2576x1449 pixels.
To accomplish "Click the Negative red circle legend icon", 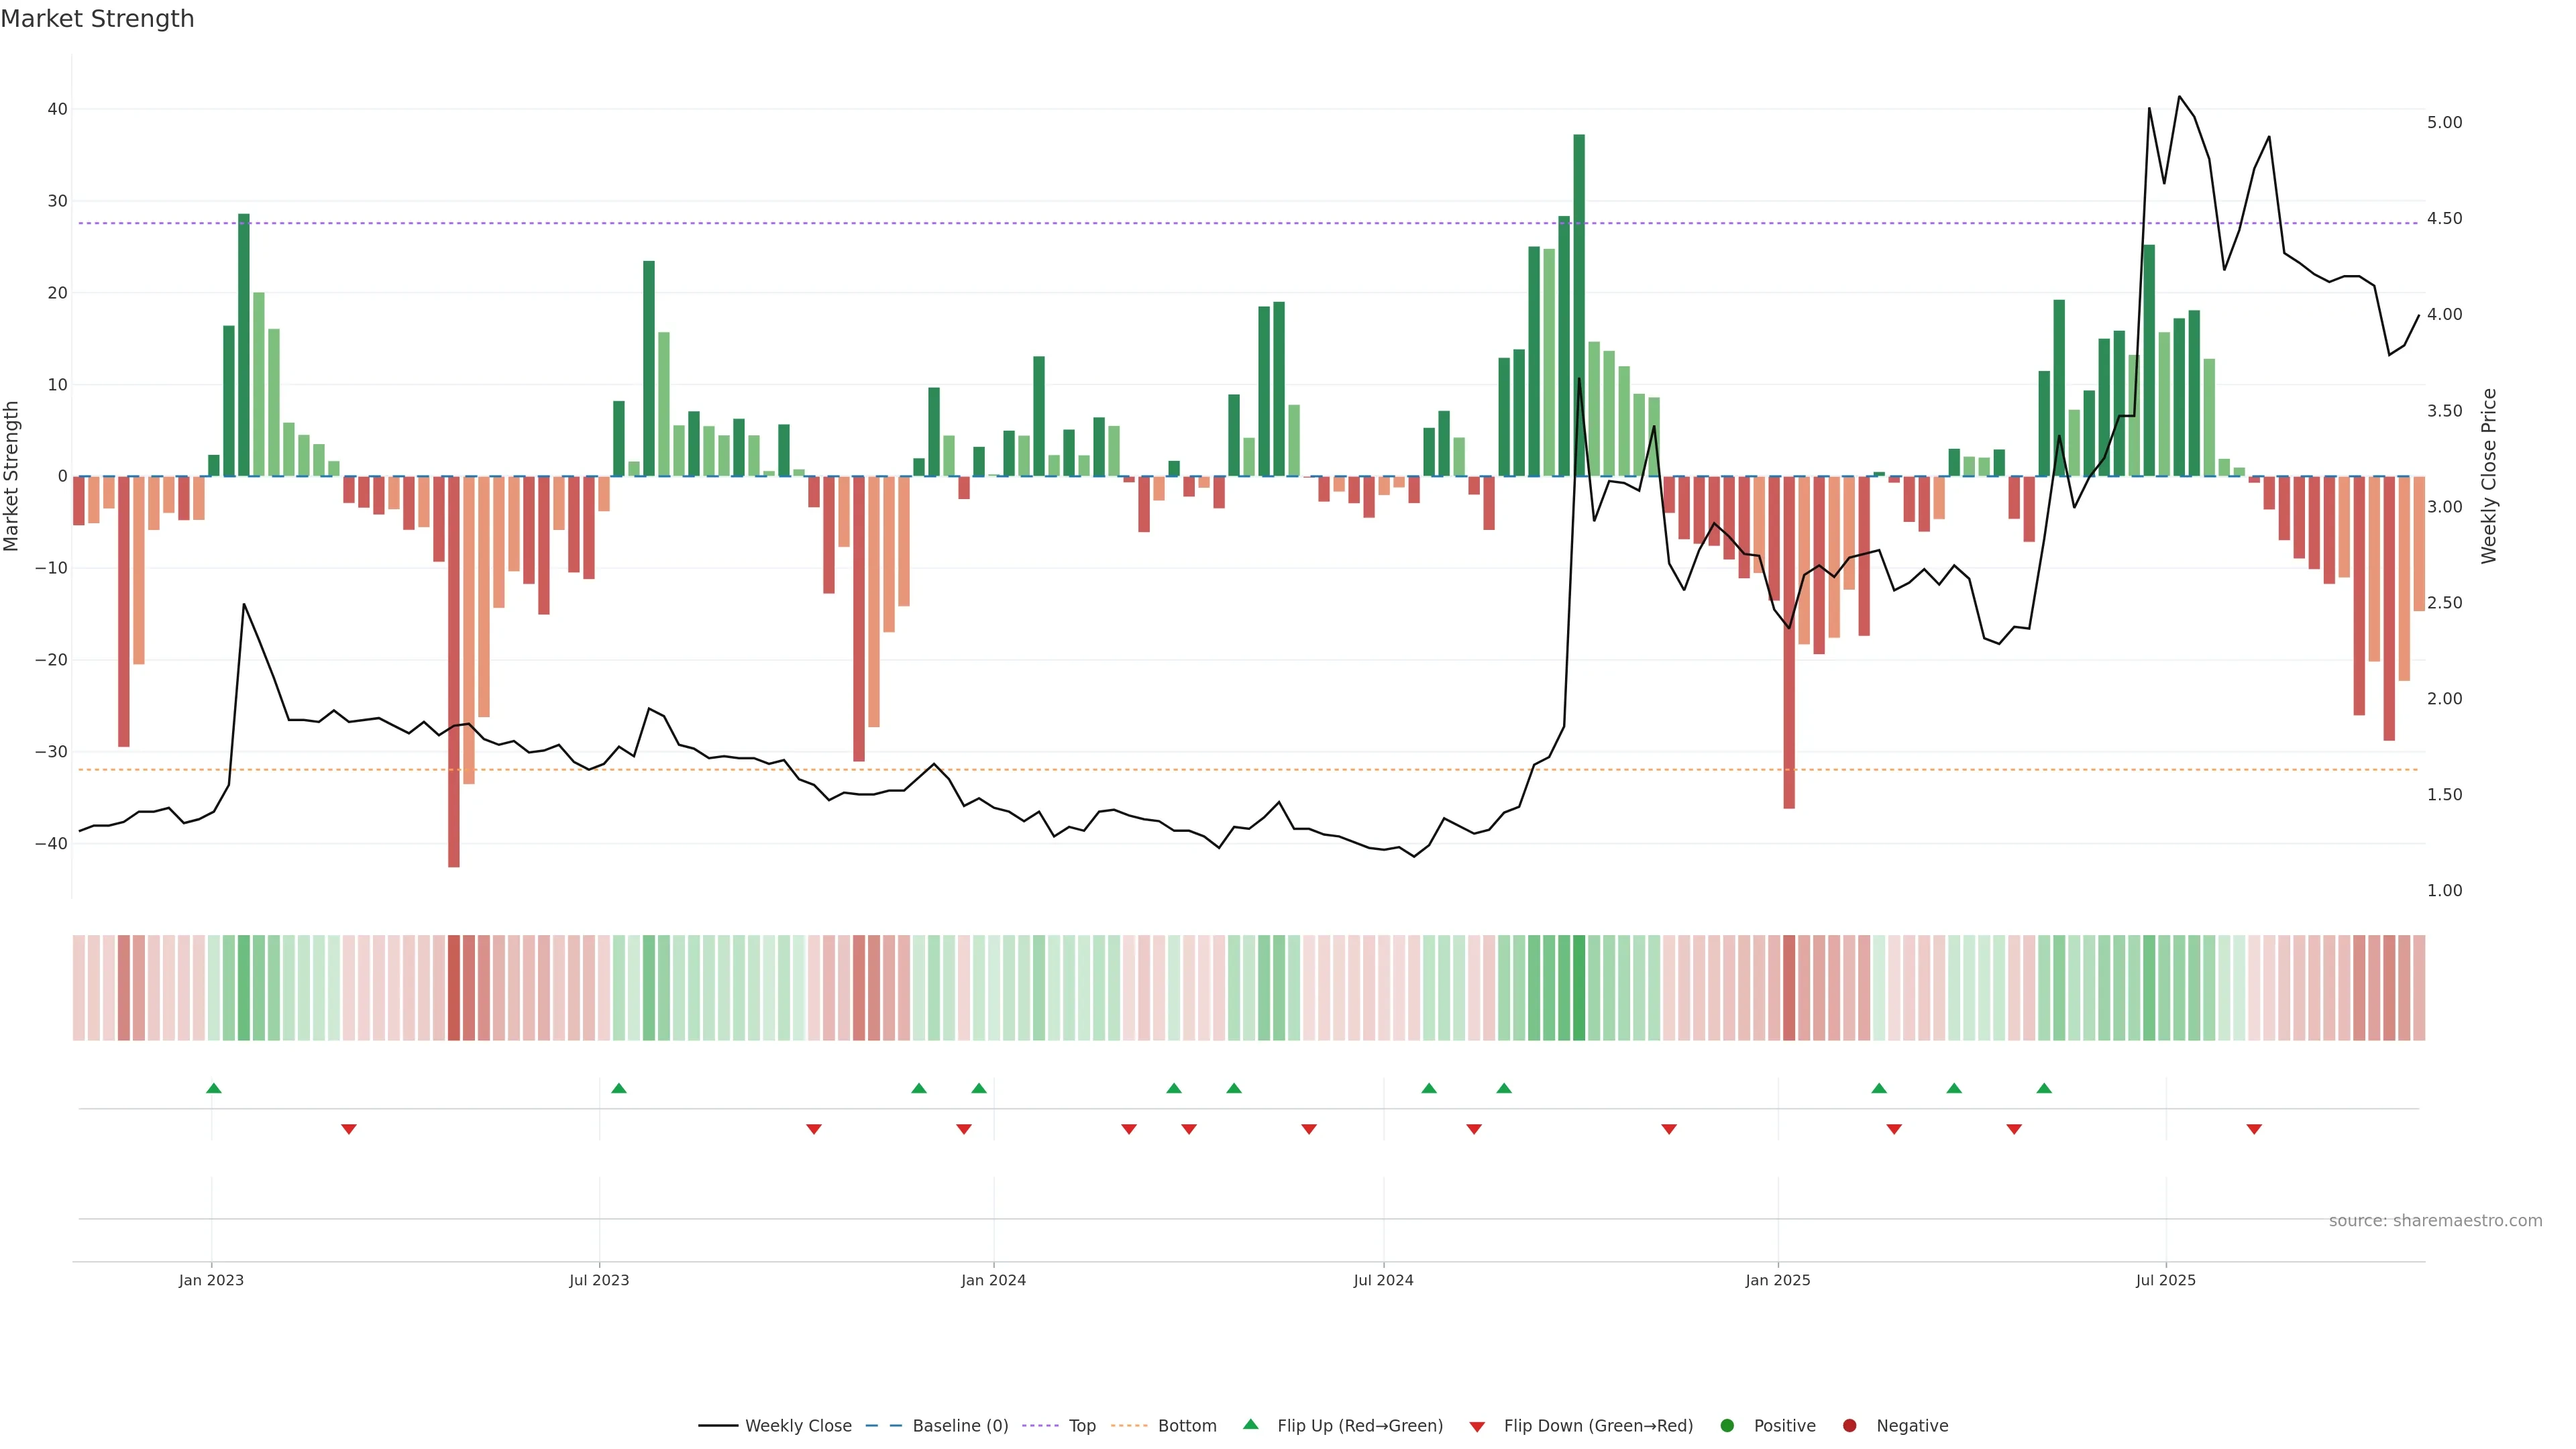I will click(1849, 1426).
